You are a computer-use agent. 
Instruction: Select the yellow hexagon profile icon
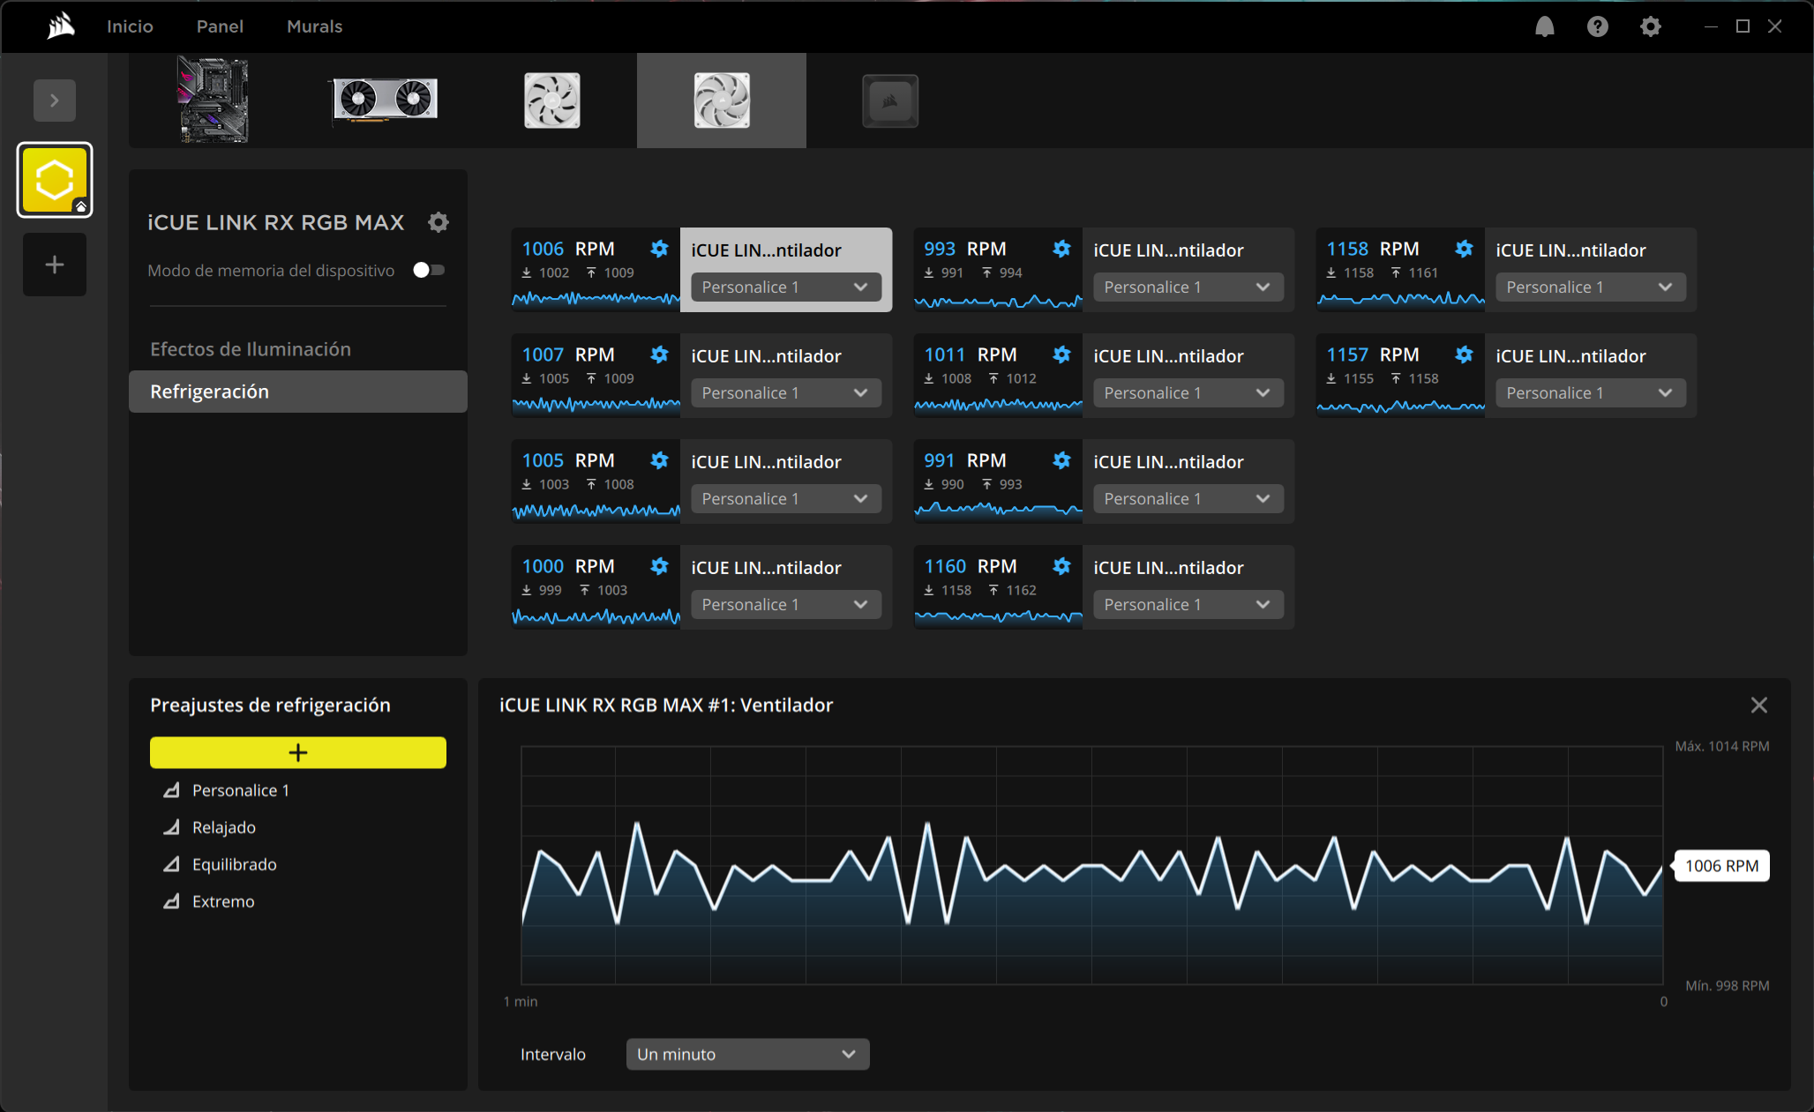point(55,180)
